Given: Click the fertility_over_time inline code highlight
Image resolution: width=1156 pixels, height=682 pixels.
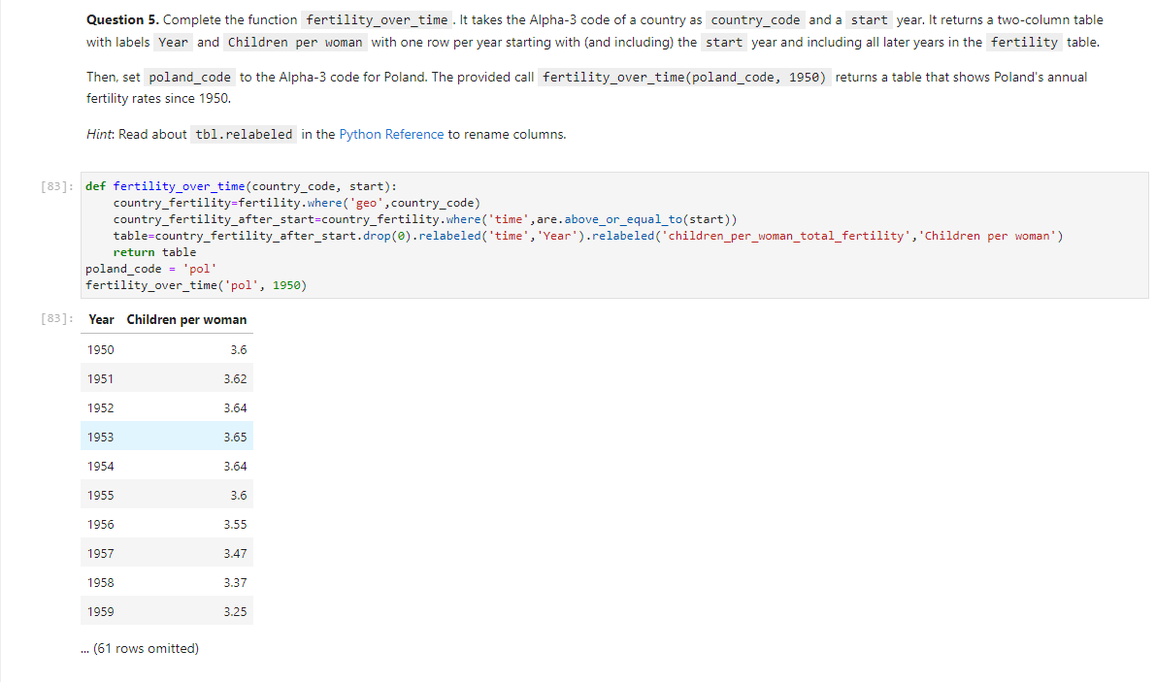Looking at the screenshot, I should click(x=376, y=19).
